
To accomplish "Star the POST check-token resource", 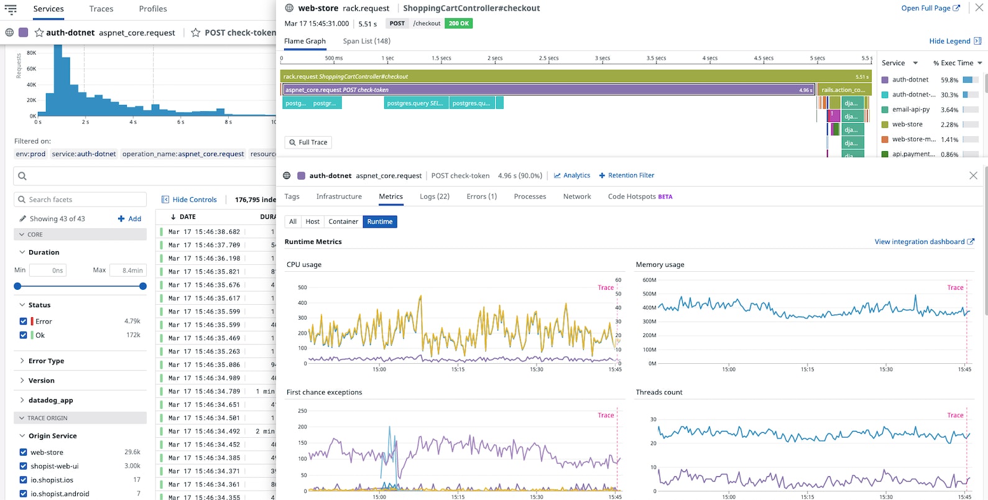I will (196, 32).
